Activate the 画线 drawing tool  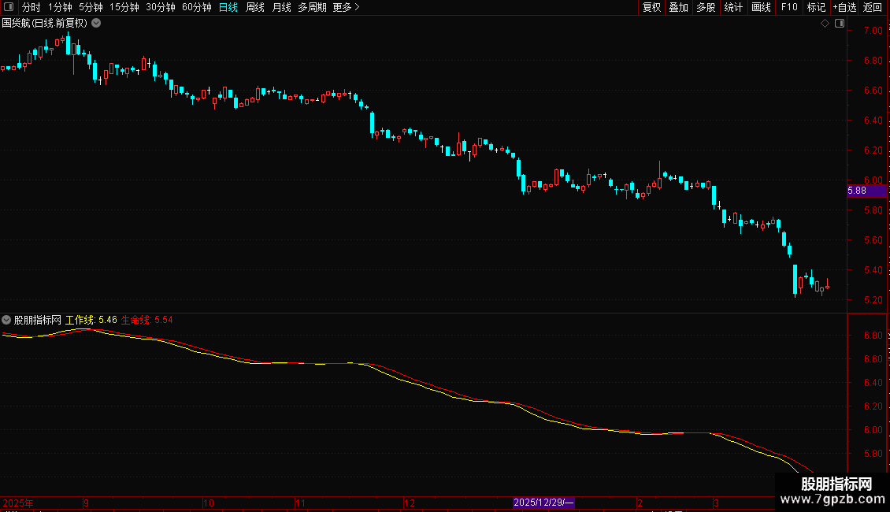(761, 7)
